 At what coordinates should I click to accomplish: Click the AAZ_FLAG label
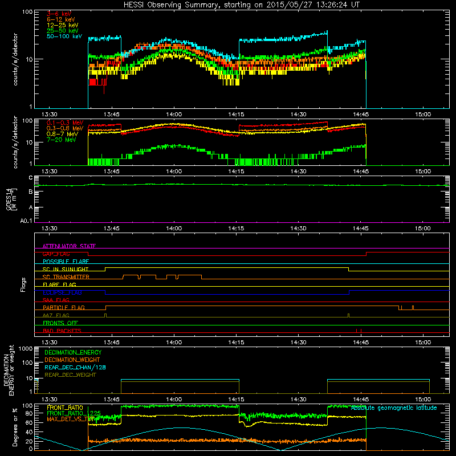click(56, 315)
